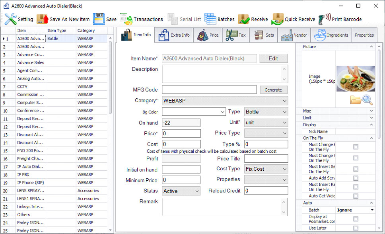Collapse the On The Fly section

371,138
